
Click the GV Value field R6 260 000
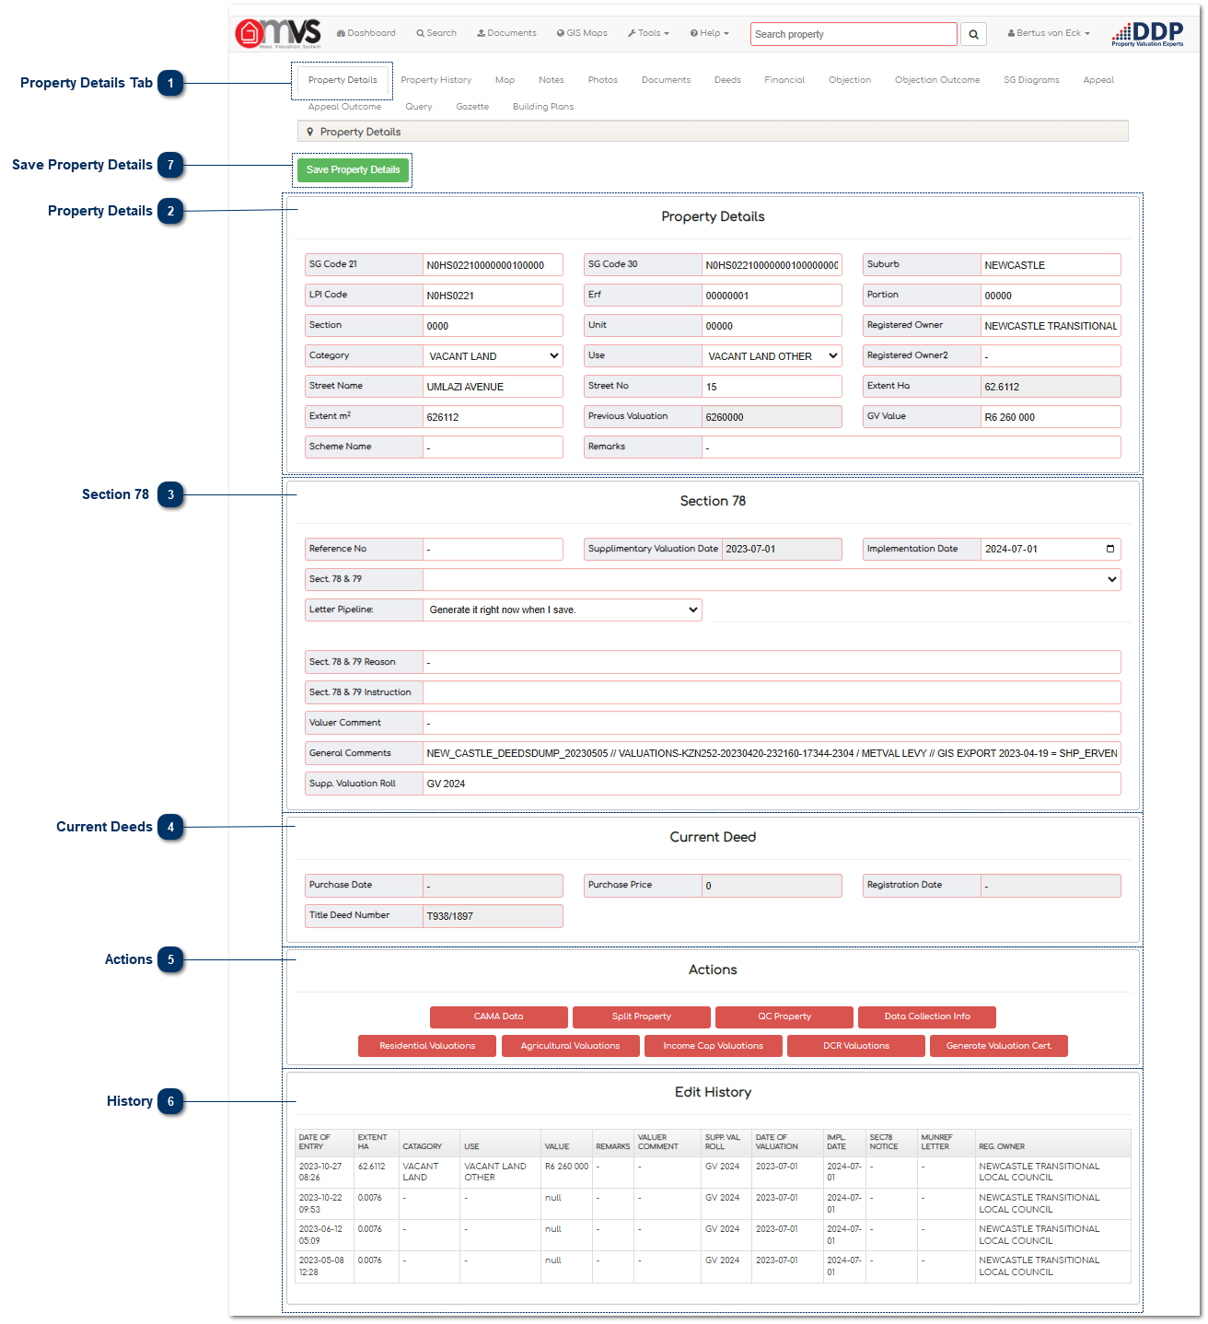(x=1051, y=417)
